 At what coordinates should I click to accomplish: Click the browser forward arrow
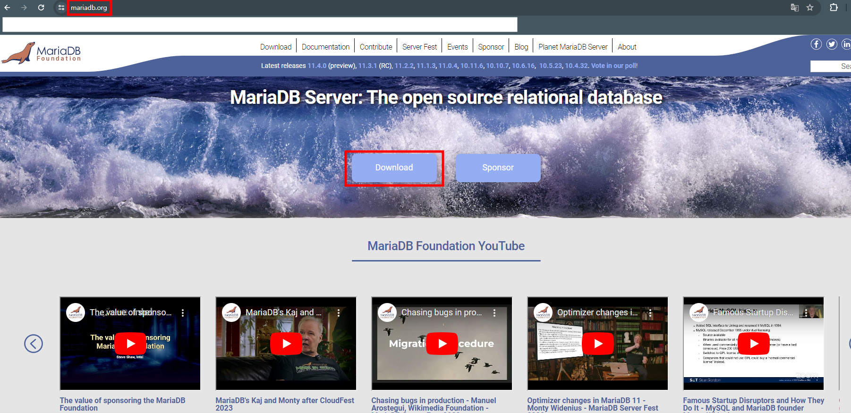pos(24,8)
